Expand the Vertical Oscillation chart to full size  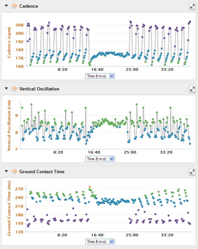coord(192,89)
